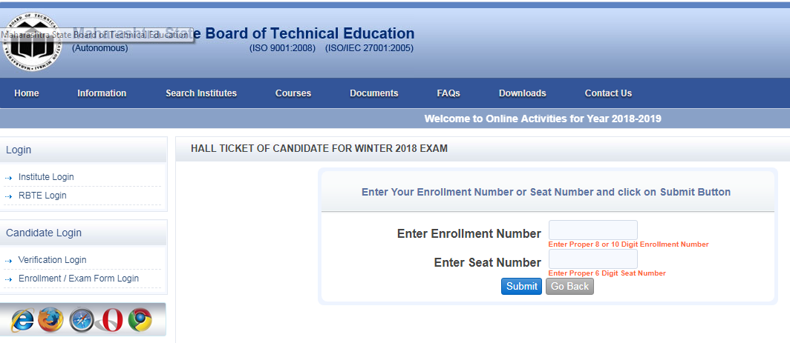Open the Home menu item
This screenshot has height=343, width=790.
click(27, 93)
